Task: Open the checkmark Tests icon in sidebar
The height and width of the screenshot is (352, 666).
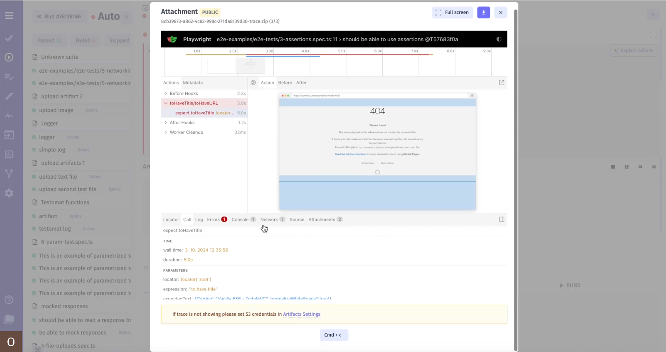Action: [x=9, y=38]
